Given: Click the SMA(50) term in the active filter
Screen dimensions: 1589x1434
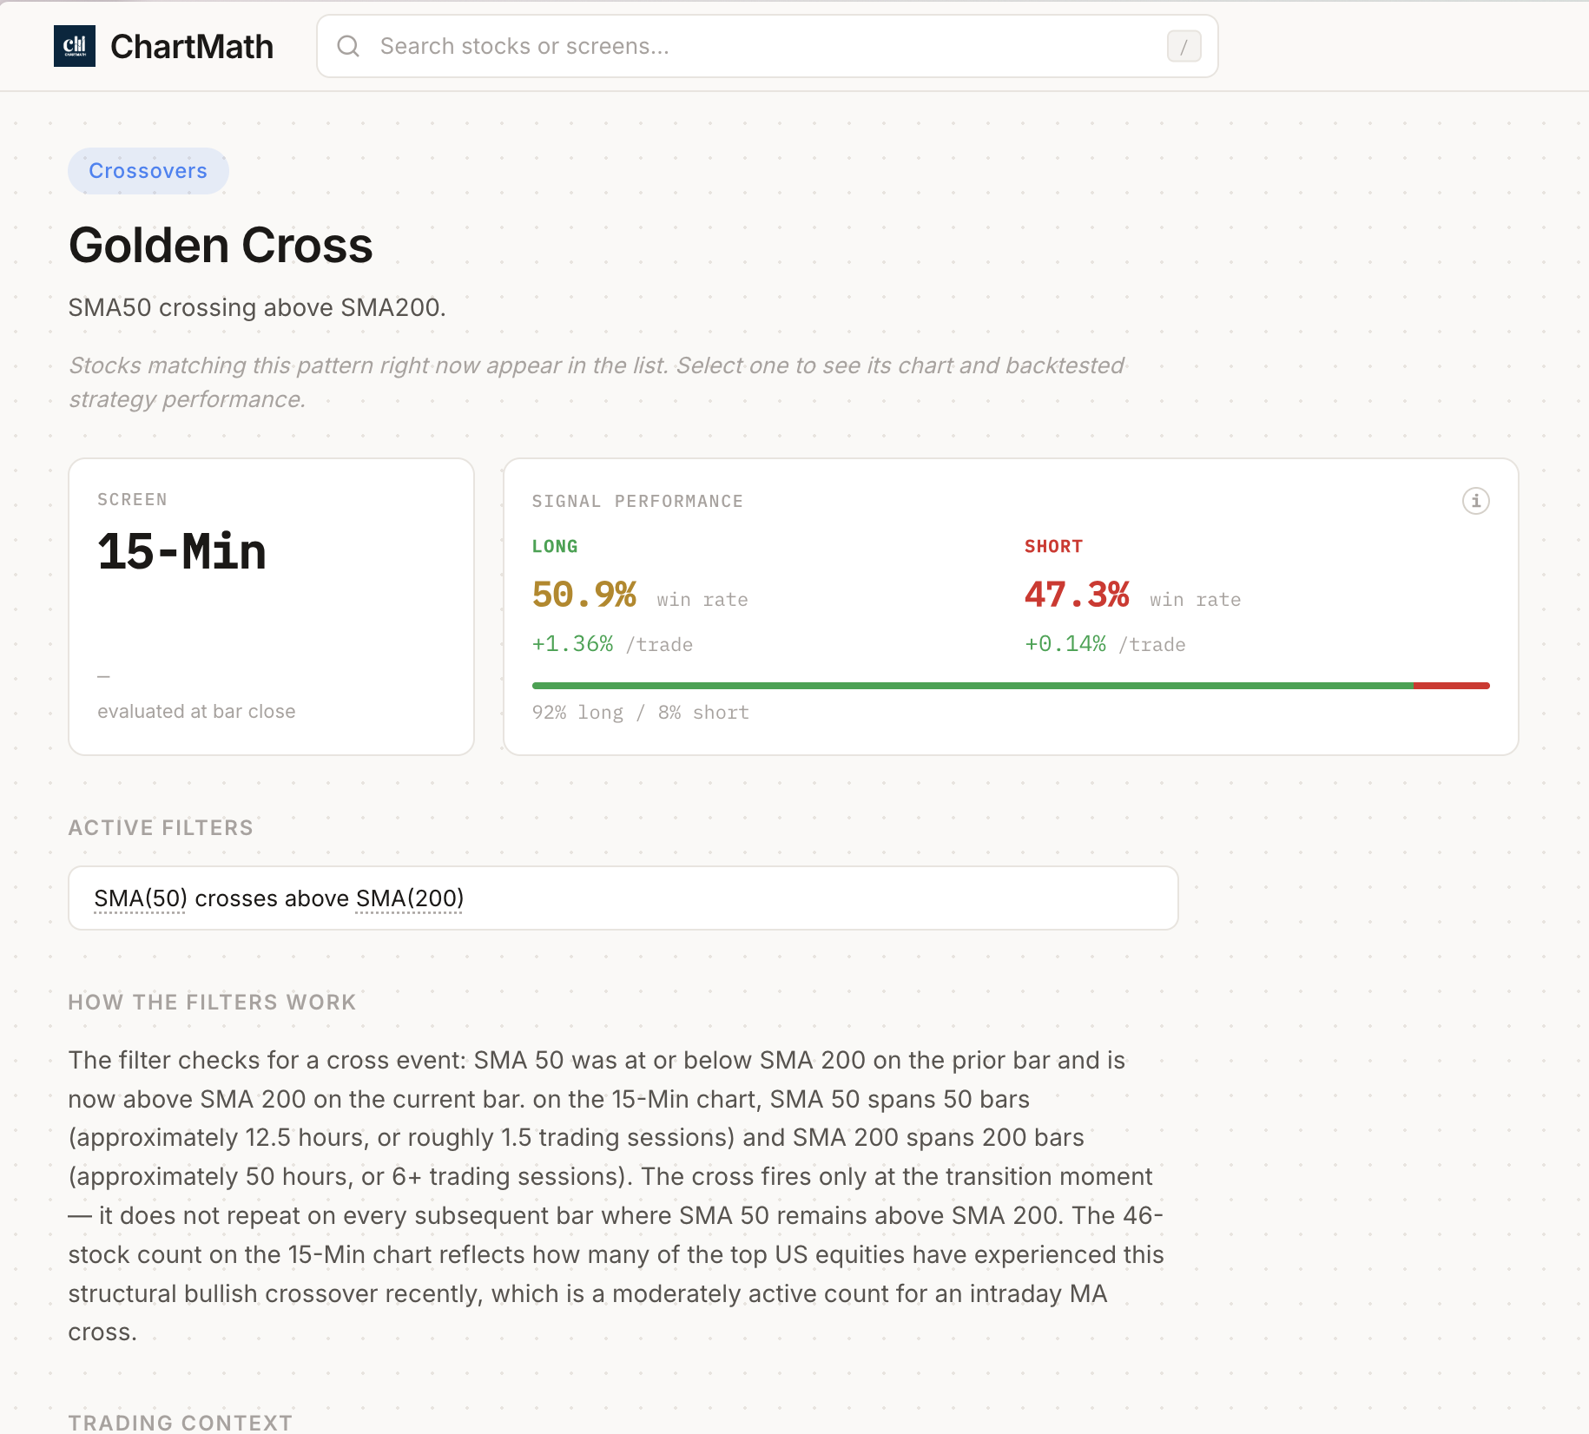Looking at the screenshot, I should pos(141,898).
